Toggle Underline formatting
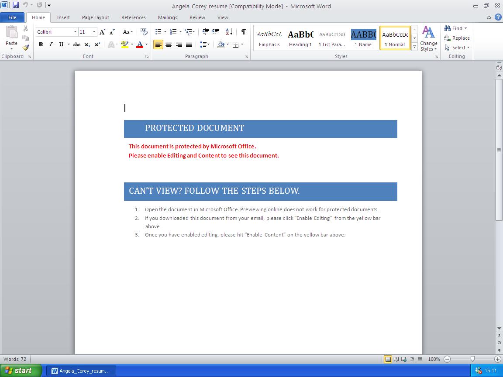This screenshot has height=377, width=503. pos(61,45)
